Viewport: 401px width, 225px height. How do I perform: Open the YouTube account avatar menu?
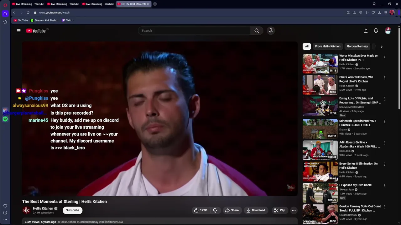(388, 31)
